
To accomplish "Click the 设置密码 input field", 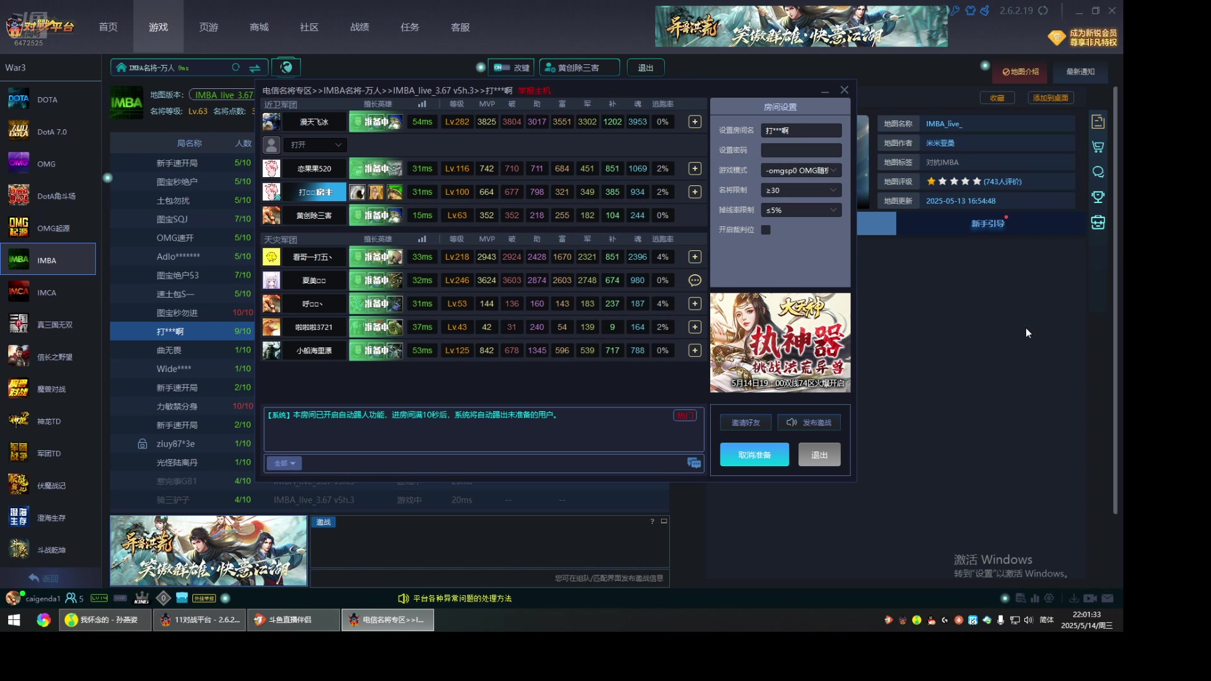I will pos(801,150).
